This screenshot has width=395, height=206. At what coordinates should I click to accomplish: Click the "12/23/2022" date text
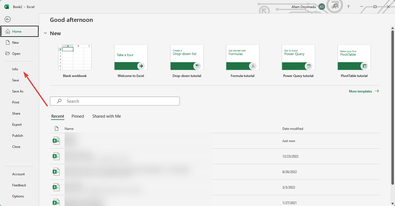(x=290, y=156)
